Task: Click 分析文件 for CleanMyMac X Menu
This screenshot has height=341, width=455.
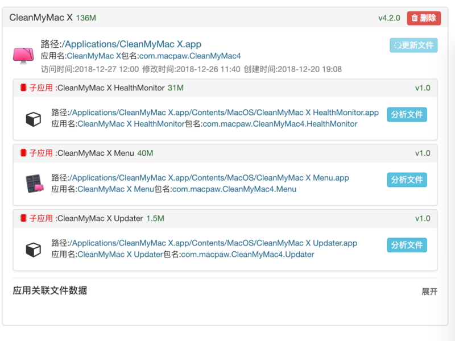Action: pyautogui.click(x=407, y=180)
